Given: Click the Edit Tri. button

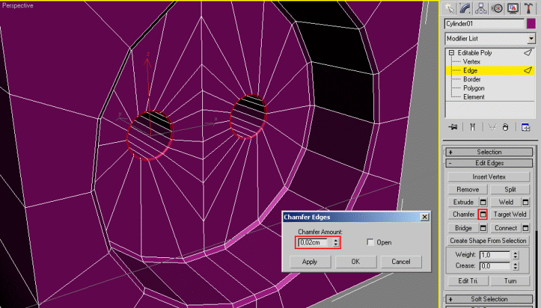Looking at the screenshot, I should pyautogui.click(x=468, y=281).
